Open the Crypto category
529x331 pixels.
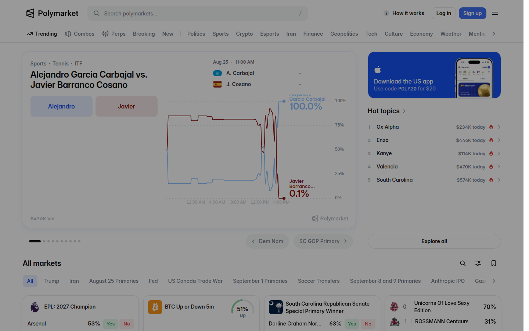pos(244,34)
